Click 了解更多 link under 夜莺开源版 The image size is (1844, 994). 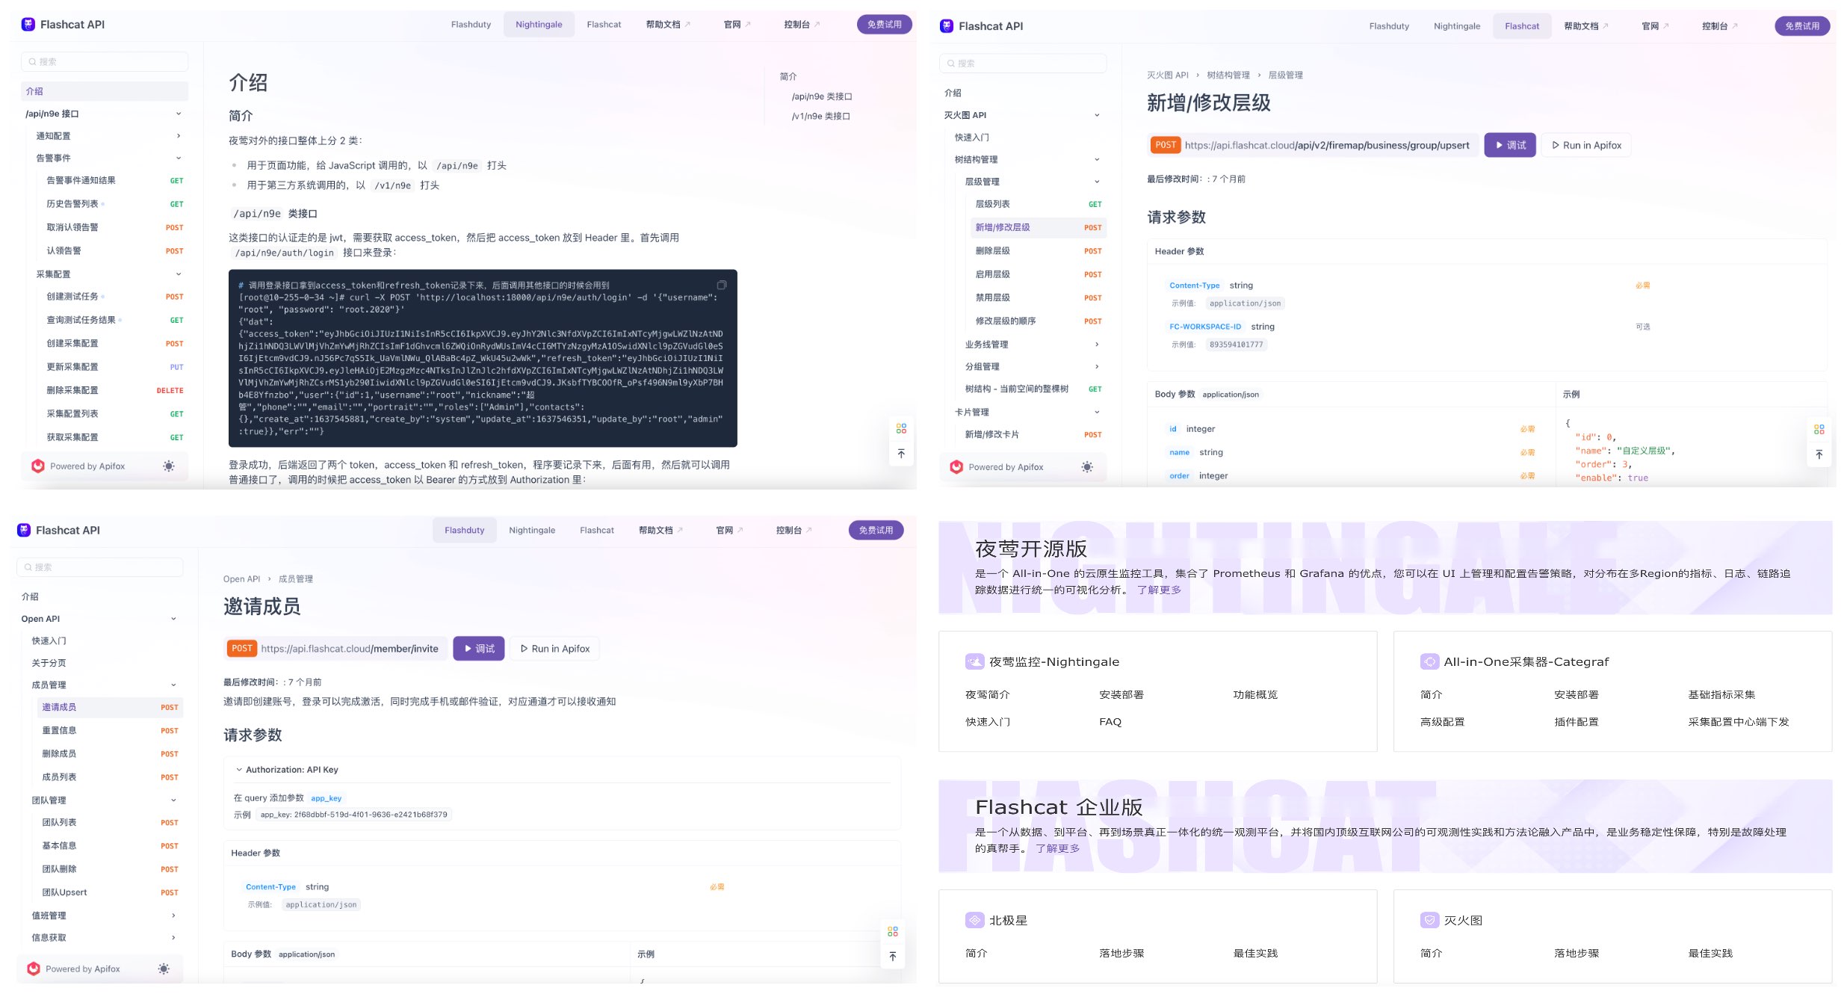[1158, 590]
